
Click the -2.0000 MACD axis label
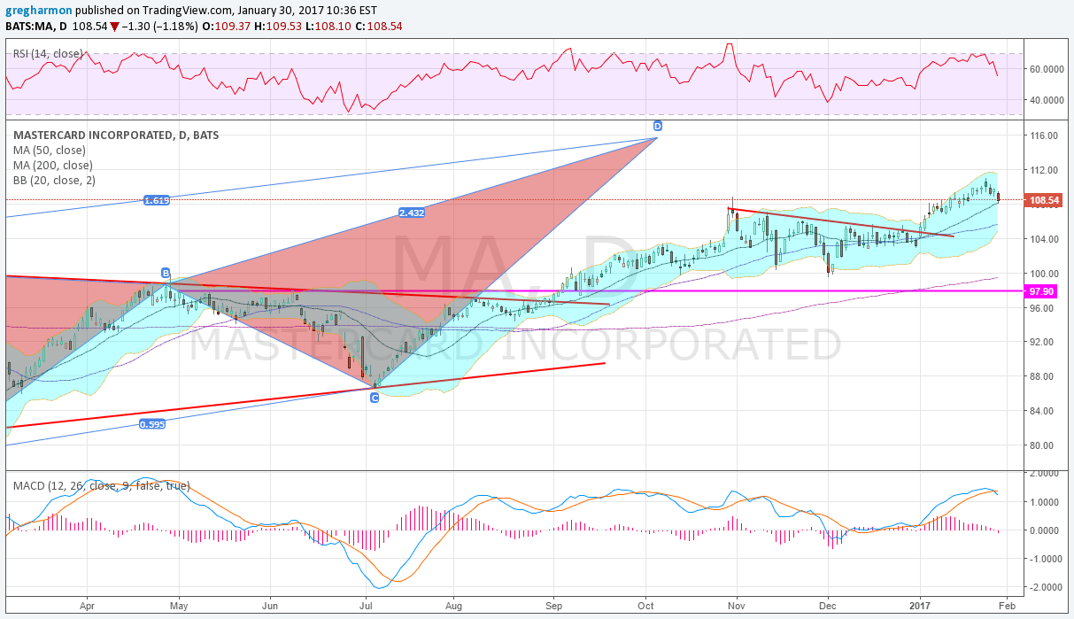[1046, 588]
